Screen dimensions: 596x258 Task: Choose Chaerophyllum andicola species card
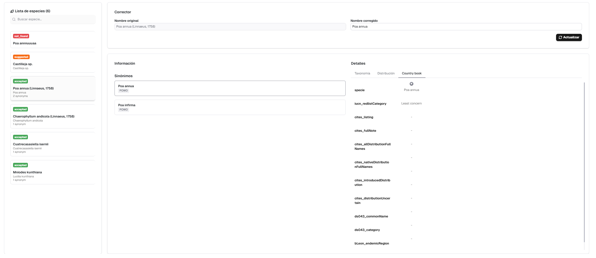53,116
